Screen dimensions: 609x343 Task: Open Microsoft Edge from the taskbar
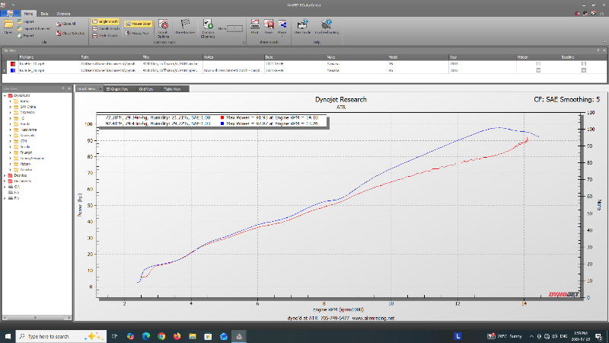[146, 336]
